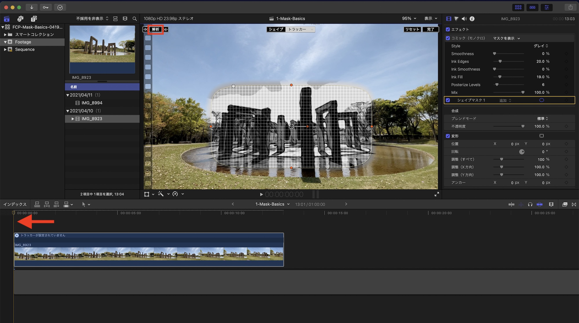Image resolution: width=579 pixels, height=323 pixels.
Task: Toggle the 変形 checkbox
Action: (448, 136)
